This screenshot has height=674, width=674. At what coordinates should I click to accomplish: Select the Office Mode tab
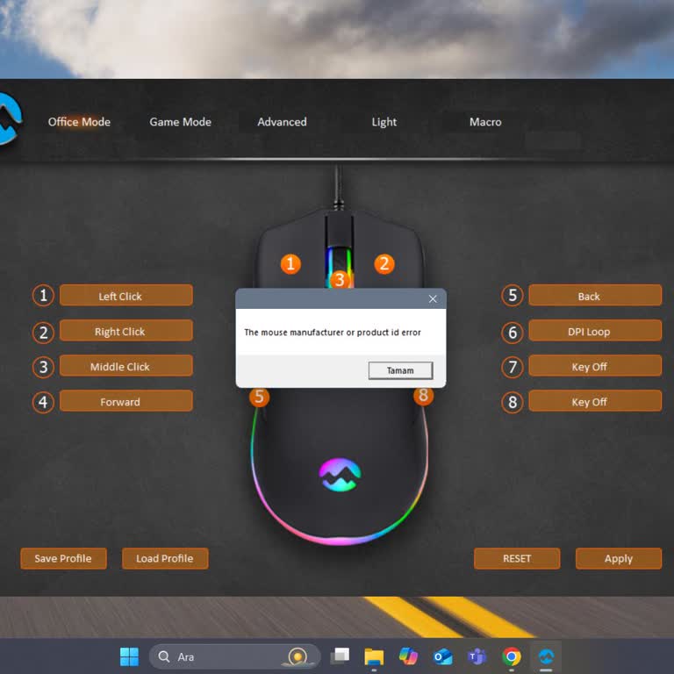pos(79,122)
